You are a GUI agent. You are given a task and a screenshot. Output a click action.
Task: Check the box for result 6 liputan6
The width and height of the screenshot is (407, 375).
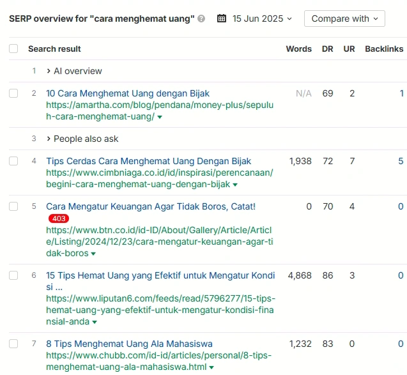[13, 275]
